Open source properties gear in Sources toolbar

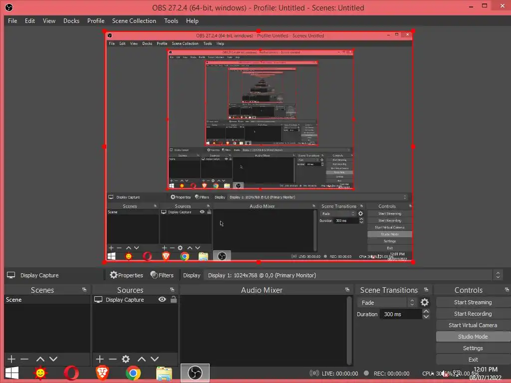click(x=126, y=359)
